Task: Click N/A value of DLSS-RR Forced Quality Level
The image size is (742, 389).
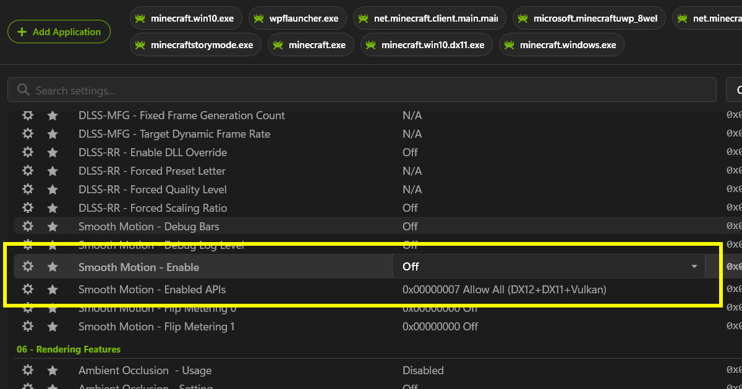Action: coord(412,190)
